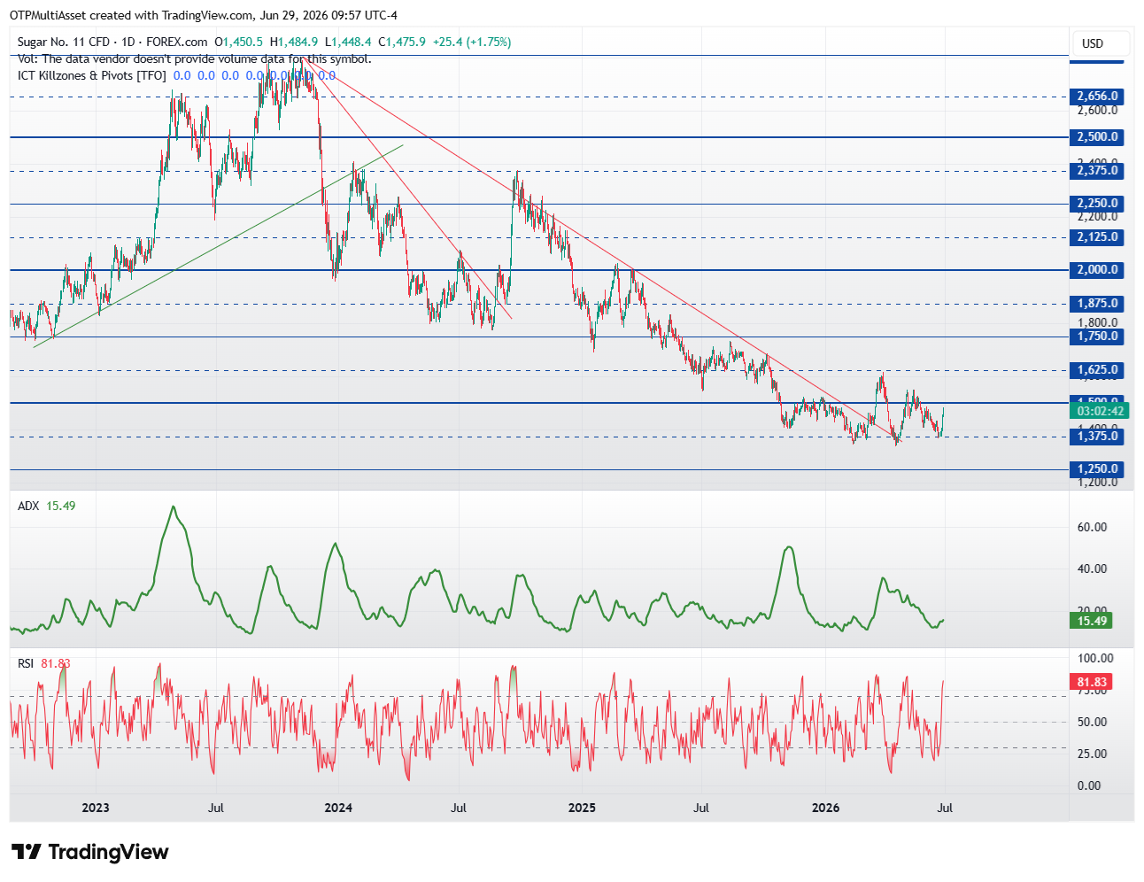Select the 2,656.0 price level label
1144x882 pixels.
point(1097,96)
